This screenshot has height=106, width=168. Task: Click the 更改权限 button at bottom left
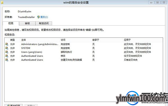click(14, 105)
